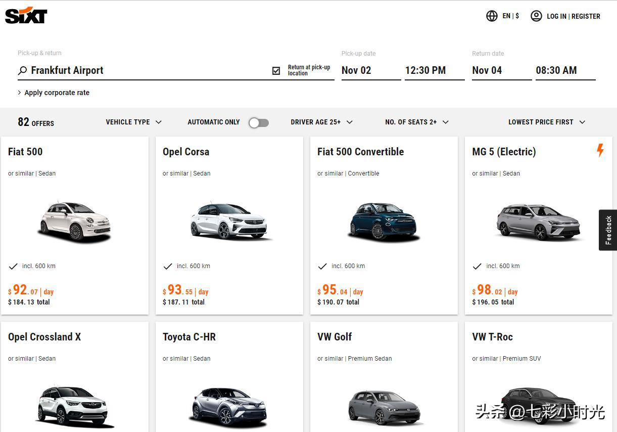
Task: Click the search magnifier icon
Action: (22, 71)
